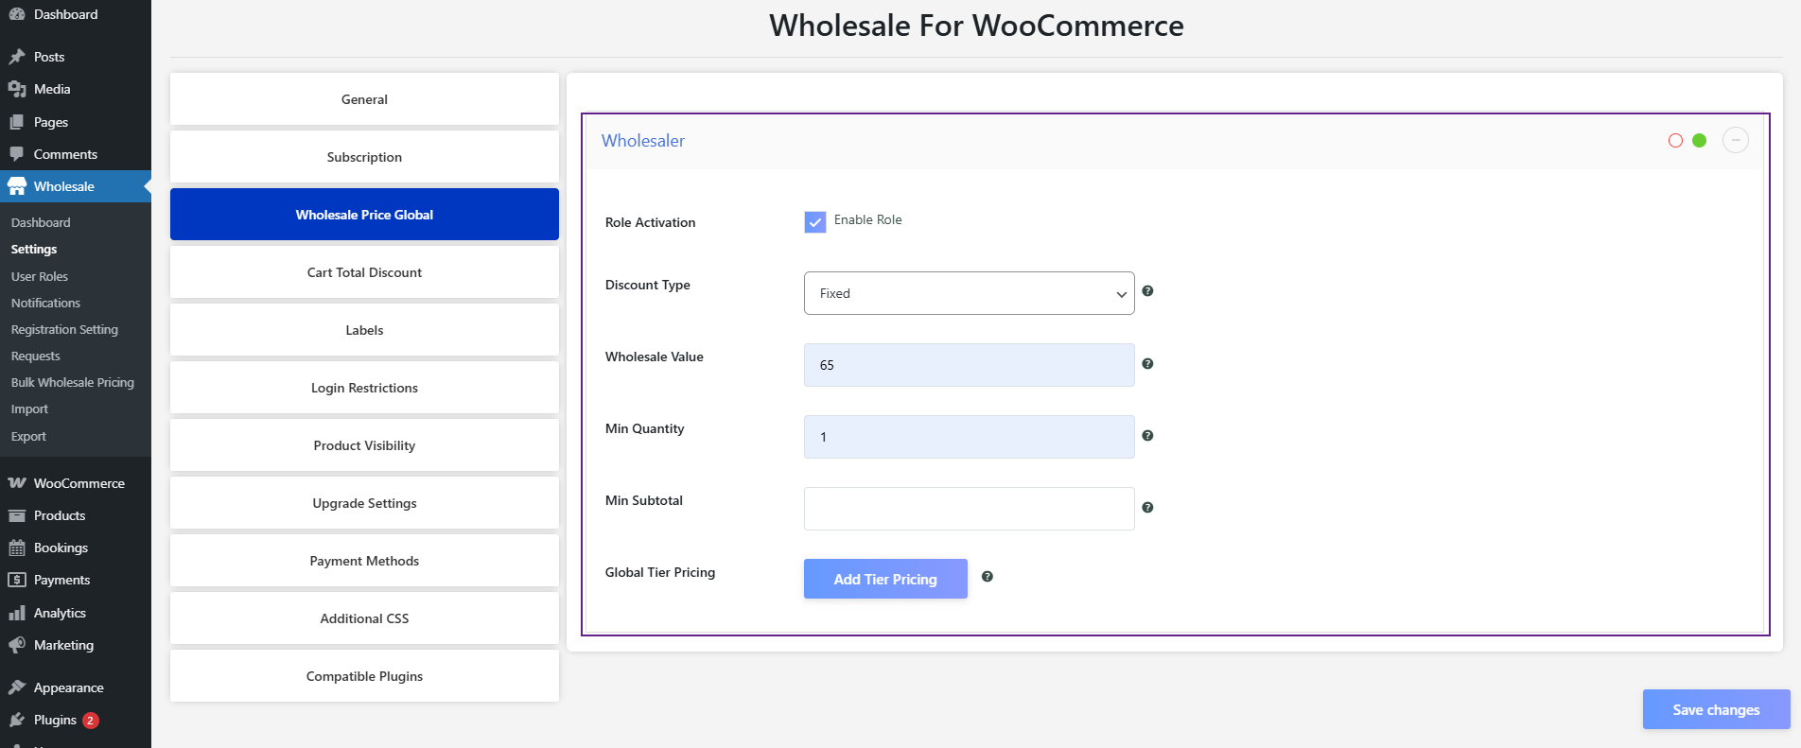This screenshot has height=748, width=1801.
Task: Click the Products archive icon
Action: (x=17, y=515)
